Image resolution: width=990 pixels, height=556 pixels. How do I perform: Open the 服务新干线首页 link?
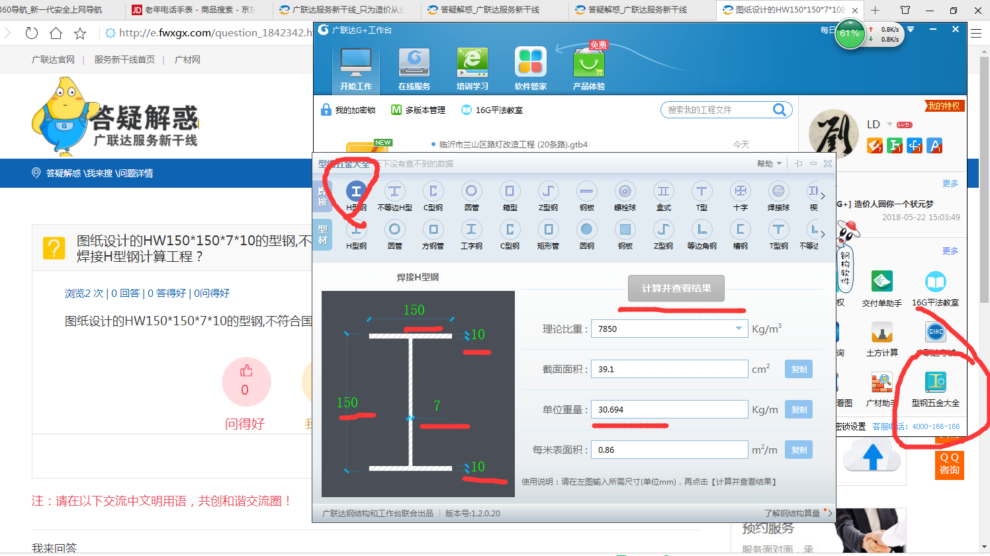[x=124, y=60]
